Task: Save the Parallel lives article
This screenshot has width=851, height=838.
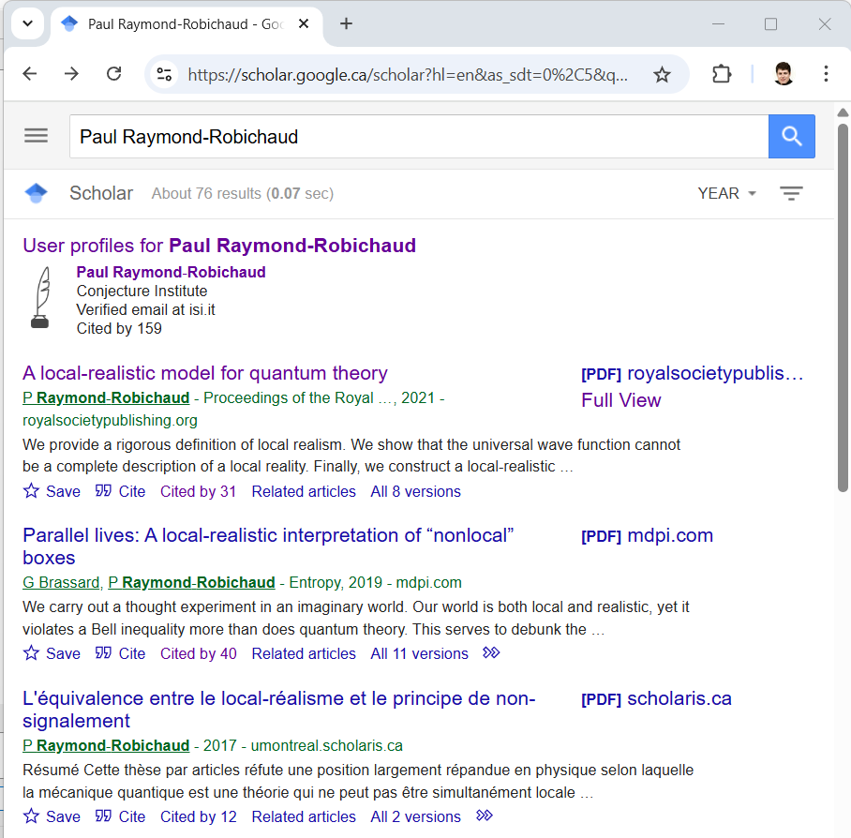Action: [52, 653]
